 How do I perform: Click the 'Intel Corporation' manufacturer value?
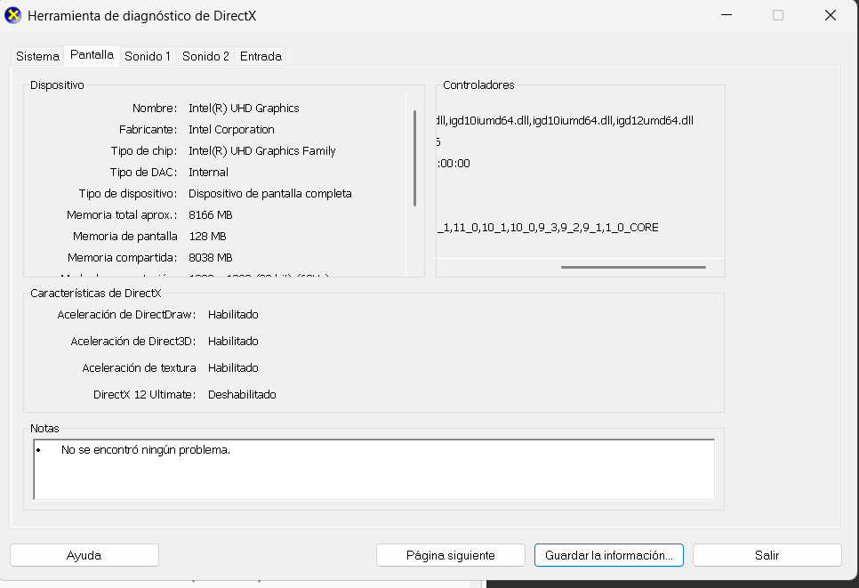tap(232, 129)
